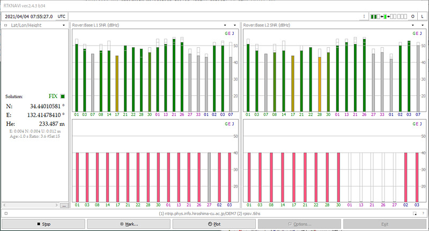Screen dimensions: 429x231
Task: Click the green solution status square next to FIX
Action: click(63, 96)
